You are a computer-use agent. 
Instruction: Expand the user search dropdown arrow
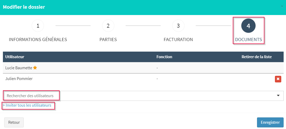(278, 96)
